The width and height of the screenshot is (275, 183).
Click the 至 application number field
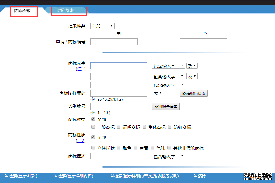click(203, 42)
